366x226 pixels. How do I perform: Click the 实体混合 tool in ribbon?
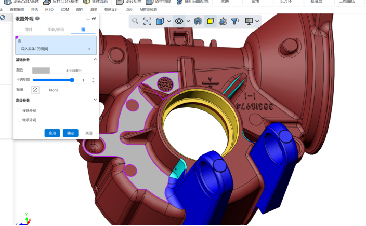tap(96, 2)
